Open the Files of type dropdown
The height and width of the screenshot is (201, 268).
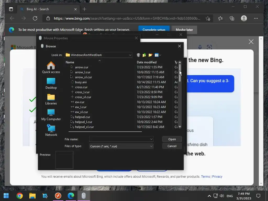click(151, 146)
